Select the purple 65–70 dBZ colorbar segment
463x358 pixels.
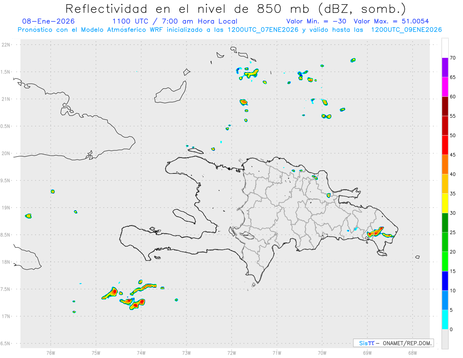coord(445,68)
